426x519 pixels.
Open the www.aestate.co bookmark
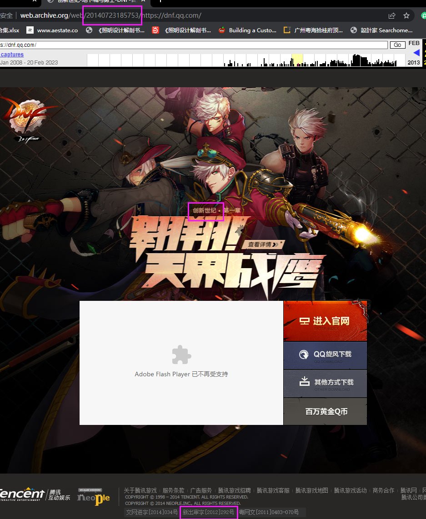click(53, 30)
